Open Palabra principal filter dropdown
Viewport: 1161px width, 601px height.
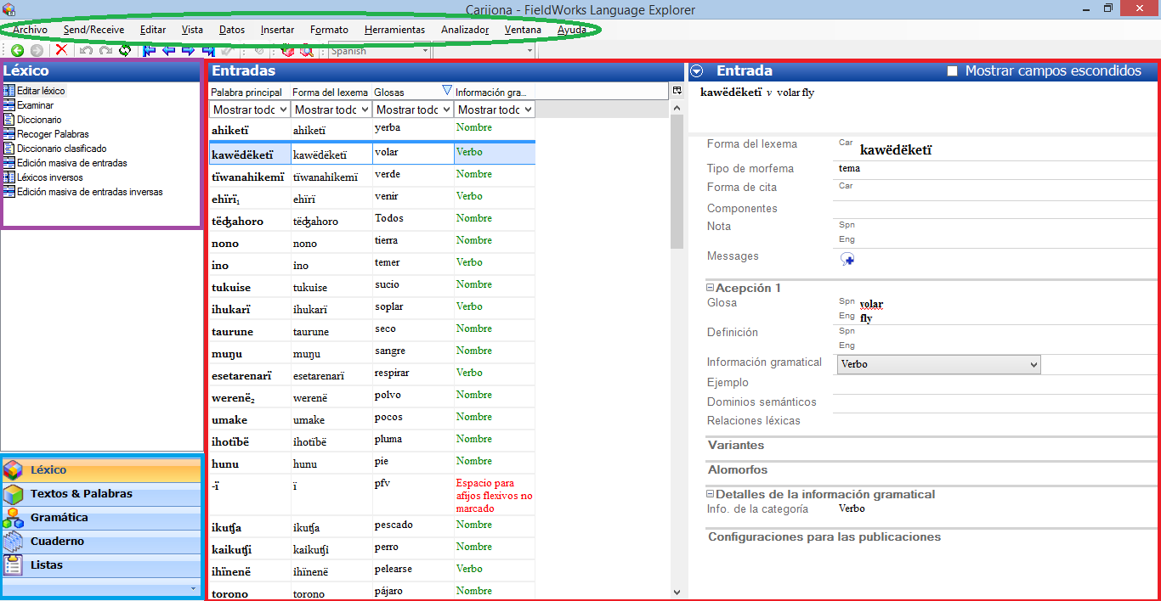click(x=249, y=110)
